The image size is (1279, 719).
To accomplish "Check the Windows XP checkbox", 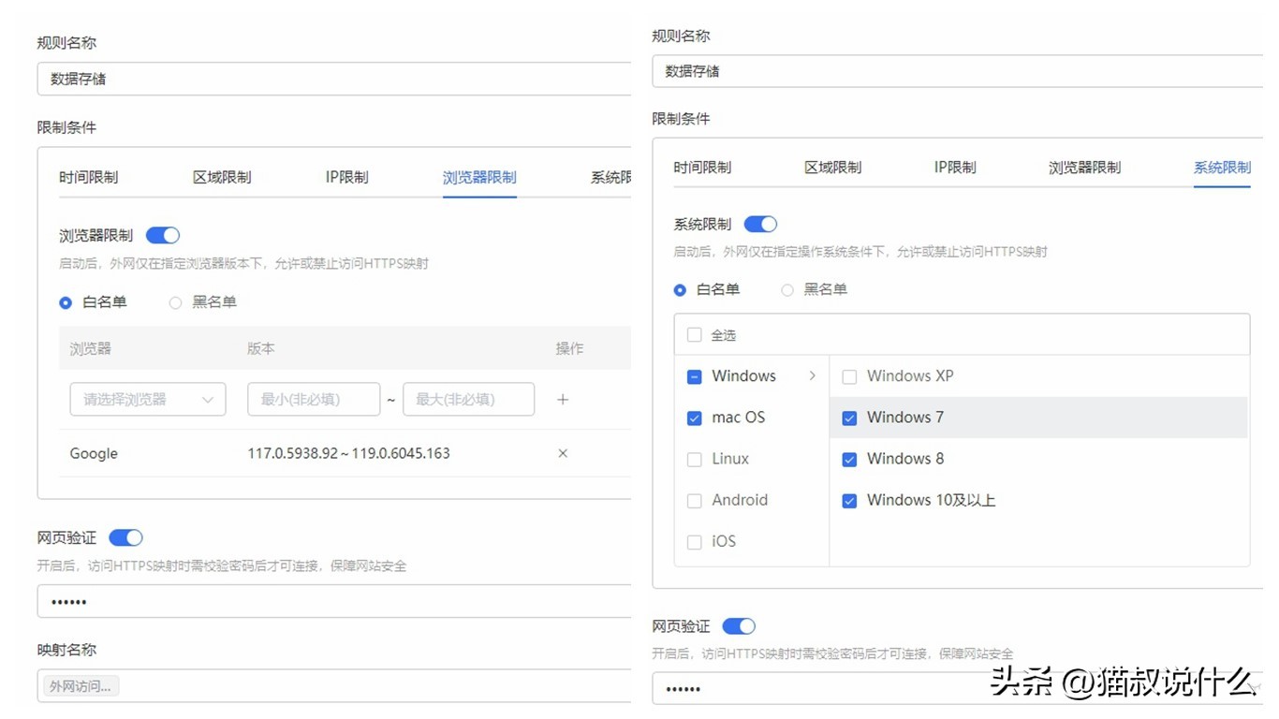I will 849,376.
